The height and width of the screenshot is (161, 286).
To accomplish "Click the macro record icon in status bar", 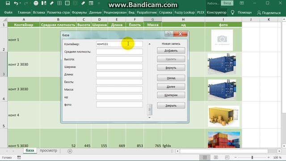I will point(19,157).
